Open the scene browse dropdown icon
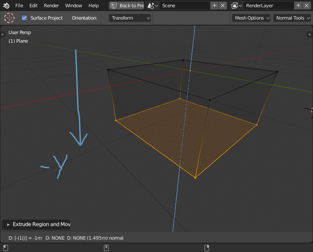This screenshot has width=313, height=252. coord(153,6)
